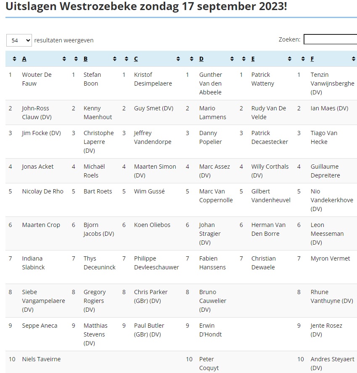
Task: Click the column F header label
Action: tap(312, 59)
